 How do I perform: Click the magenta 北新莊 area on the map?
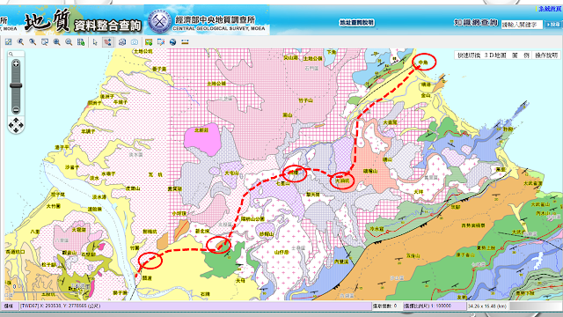(201, 139)
